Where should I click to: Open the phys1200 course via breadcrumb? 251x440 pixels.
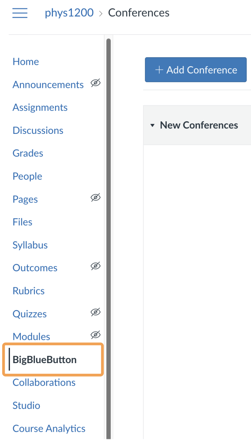tap(69, 12)
